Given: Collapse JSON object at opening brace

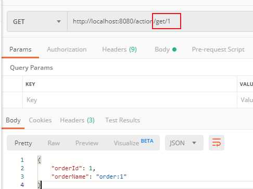Looking at the screenshot, I should coord(40,160).
